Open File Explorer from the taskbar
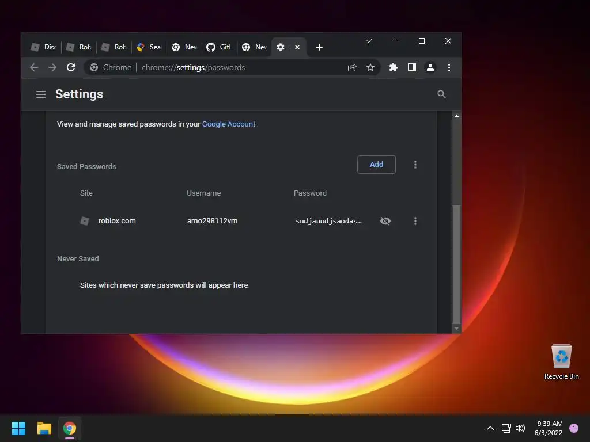The height and width of the screenshot is (442, 590). [x=44, y=428]
